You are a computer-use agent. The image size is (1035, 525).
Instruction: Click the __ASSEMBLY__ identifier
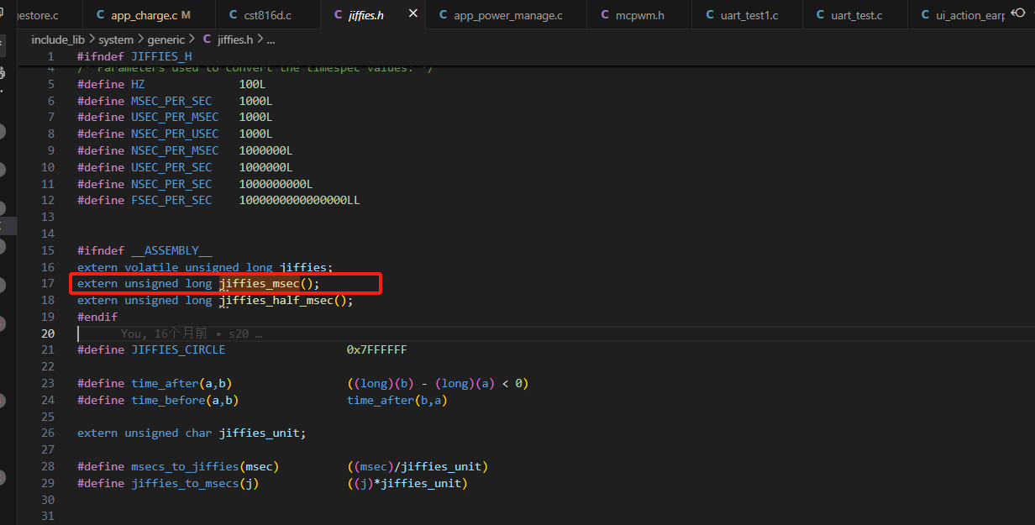click(x=171, y=250)
